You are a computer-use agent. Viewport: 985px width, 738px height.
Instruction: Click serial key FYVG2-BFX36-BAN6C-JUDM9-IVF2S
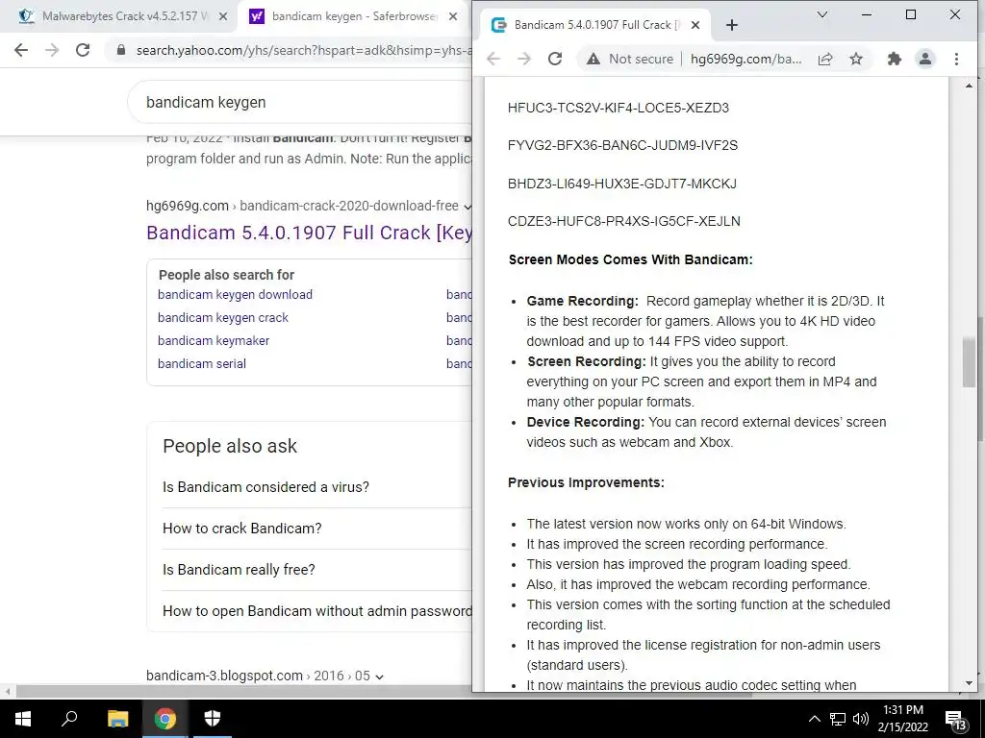click(622, 146)
